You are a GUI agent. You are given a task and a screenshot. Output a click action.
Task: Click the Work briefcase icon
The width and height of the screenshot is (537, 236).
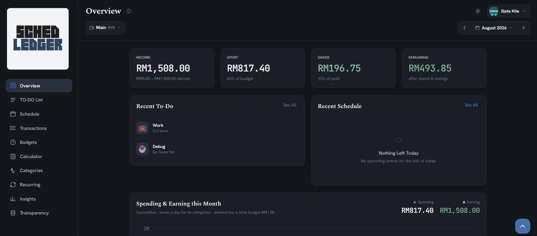[142, 128]
